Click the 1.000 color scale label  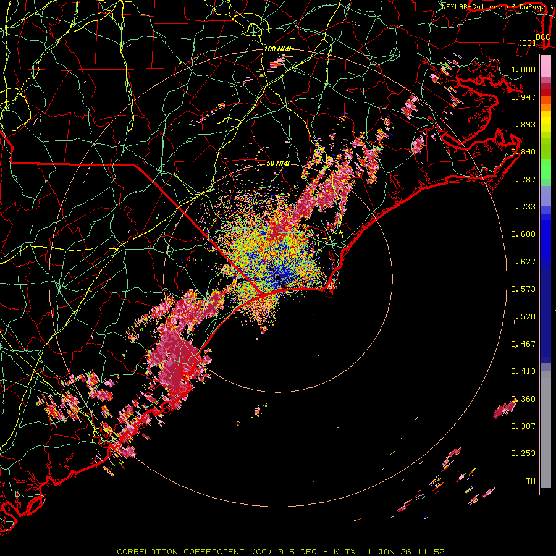[x=523, y=69]
